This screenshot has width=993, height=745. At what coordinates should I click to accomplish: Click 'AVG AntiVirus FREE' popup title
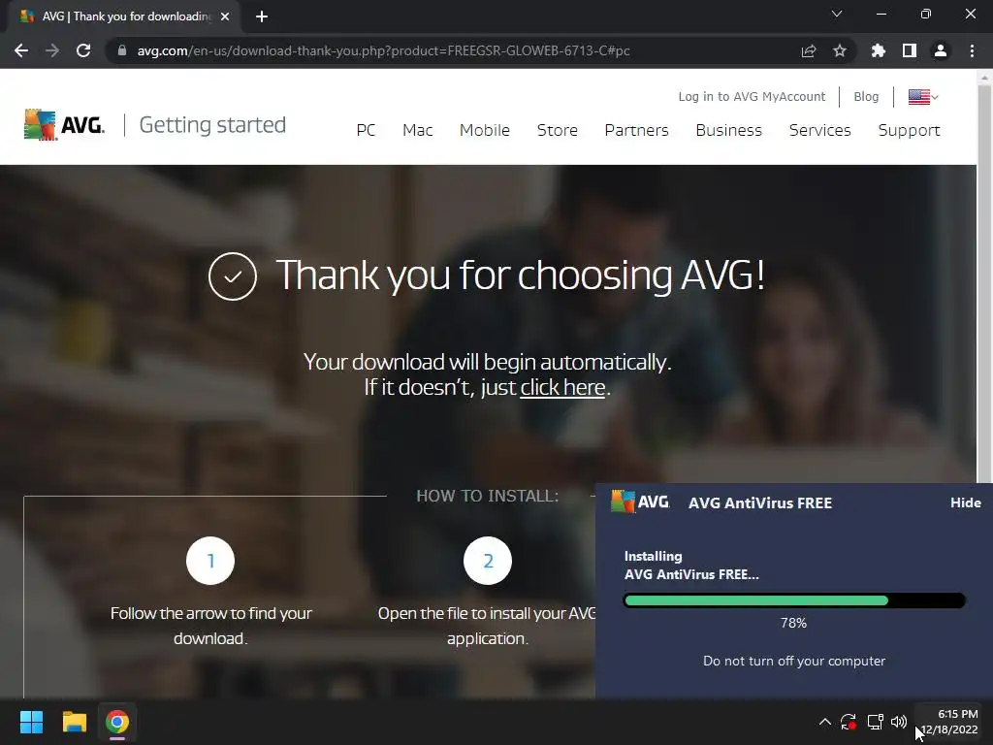(x=760, y=503)
